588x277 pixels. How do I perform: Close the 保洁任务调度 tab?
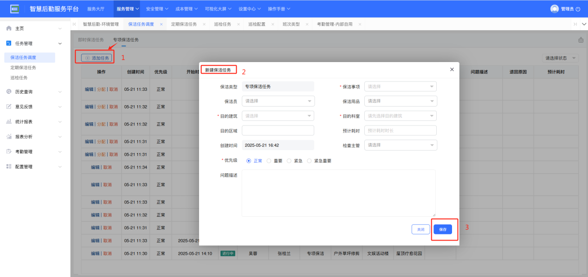coord(162,24)
